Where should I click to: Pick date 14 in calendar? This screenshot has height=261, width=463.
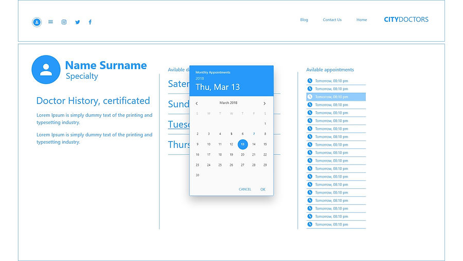tap(254, 144)
